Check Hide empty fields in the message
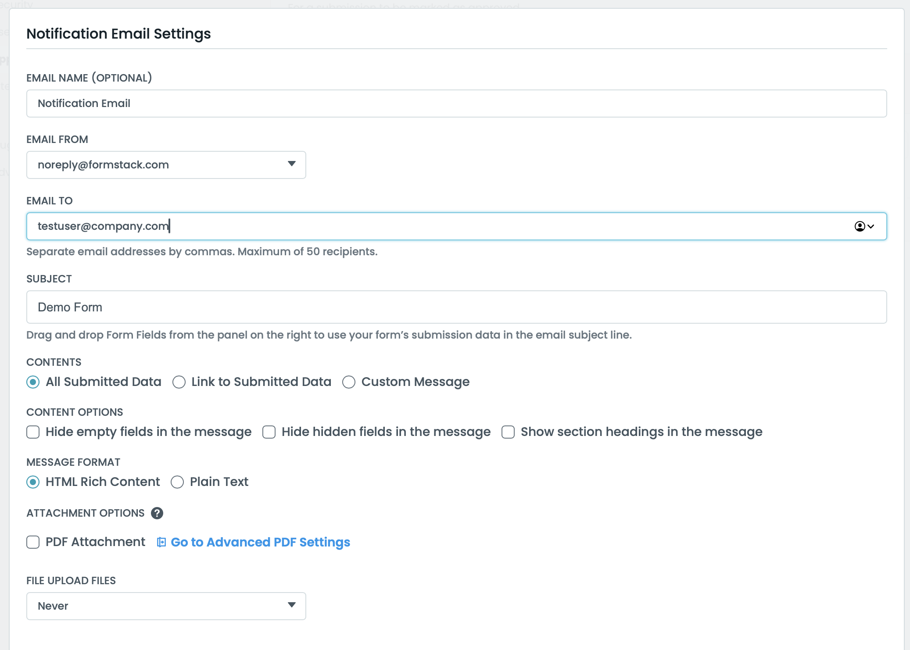The width and height of the screenshot is (910, 650). [33, 432]
